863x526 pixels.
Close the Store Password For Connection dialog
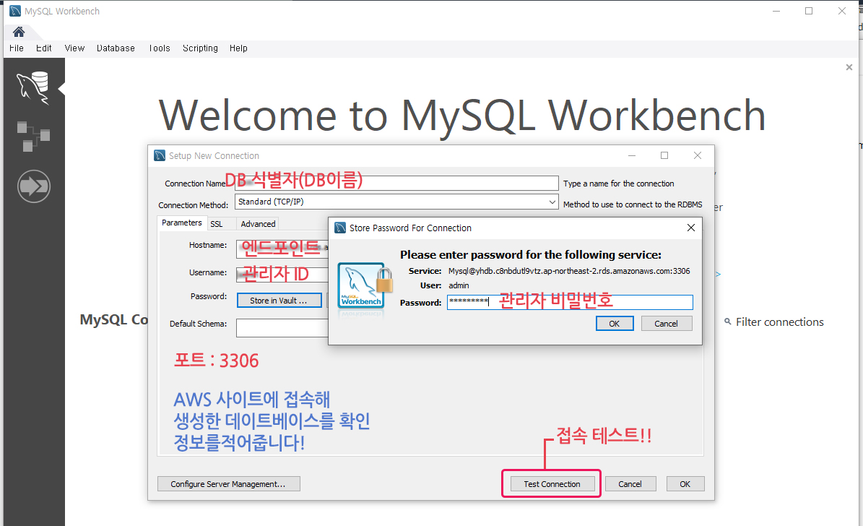click(x=691, y=228)
